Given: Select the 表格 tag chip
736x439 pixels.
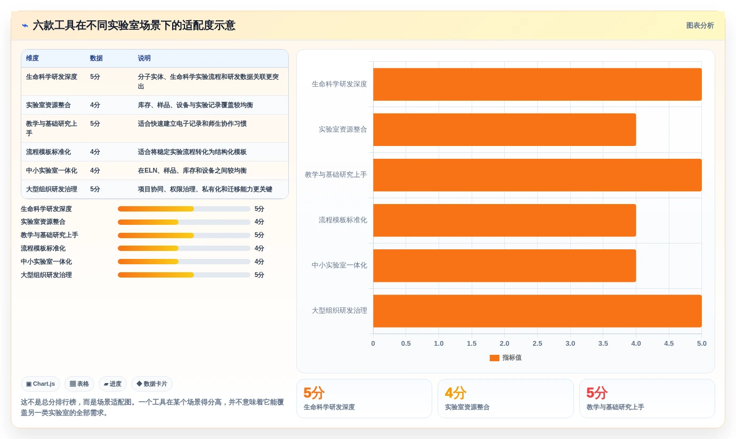Looking at the screenshot, I should [x=79, y=384].
